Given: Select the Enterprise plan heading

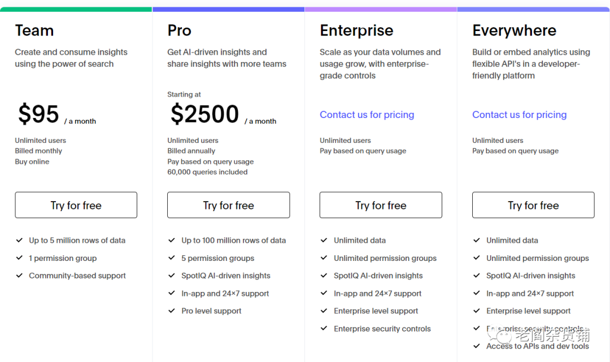Looking at the screenshot, I should point(356,30).
